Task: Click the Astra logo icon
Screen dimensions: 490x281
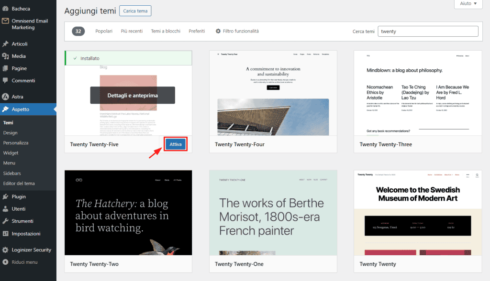Action: click(x=5, y=97)
